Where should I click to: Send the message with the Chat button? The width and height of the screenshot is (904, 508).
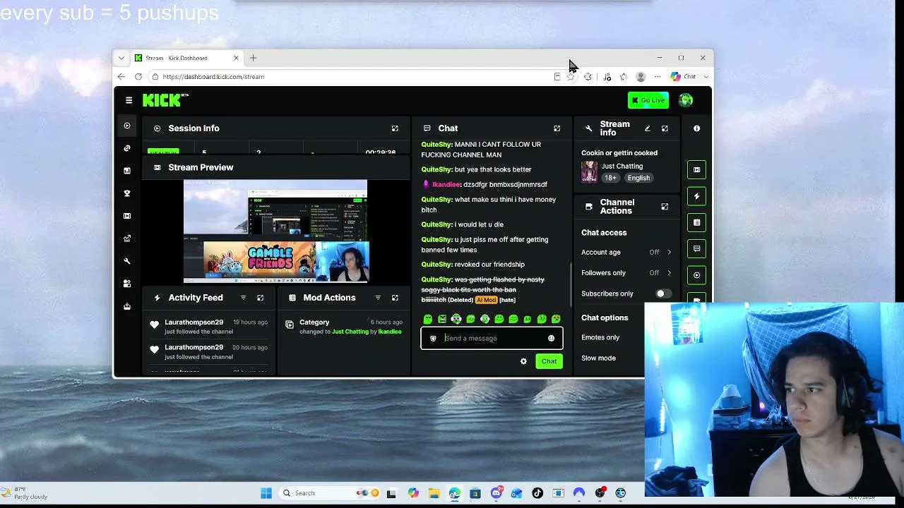pos(549,361)
